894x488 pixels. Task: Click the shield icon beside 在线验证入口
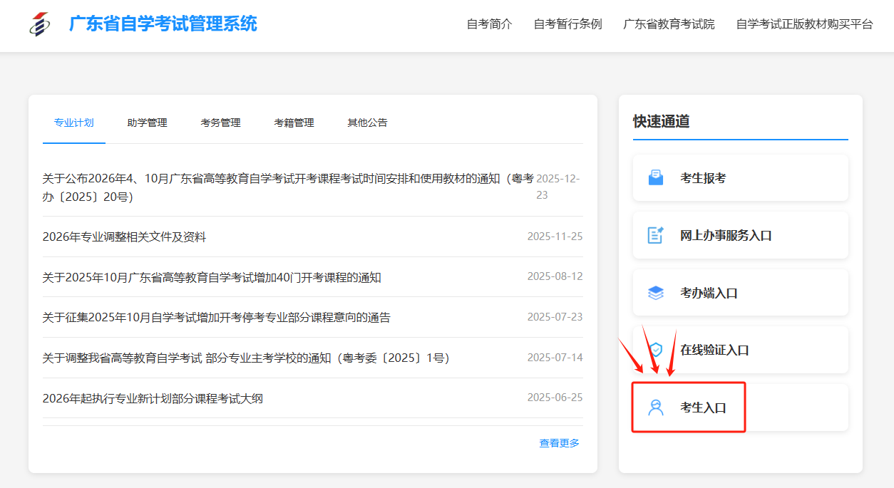[655, 350]
